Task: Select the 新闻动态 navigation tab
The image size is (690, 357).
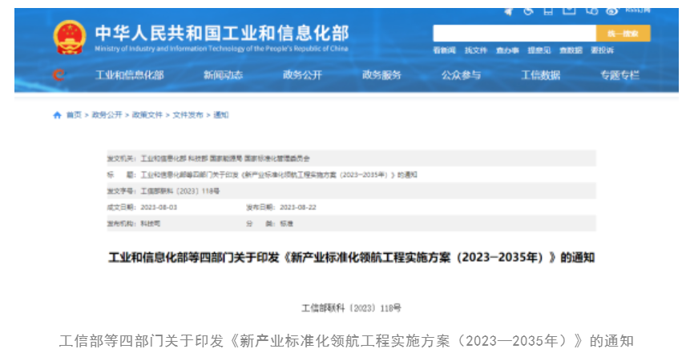Action: click(223, 75)
